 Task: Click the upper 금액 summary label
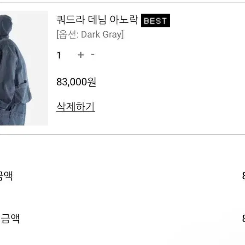point(6,176)
